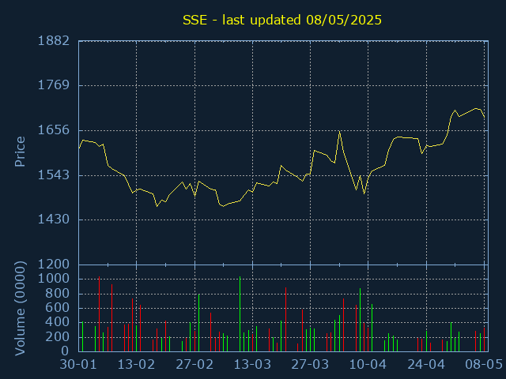The image size is (506, 379).
Task: Click the tallest red volume bar after 30-01
Action: [99, 314]
